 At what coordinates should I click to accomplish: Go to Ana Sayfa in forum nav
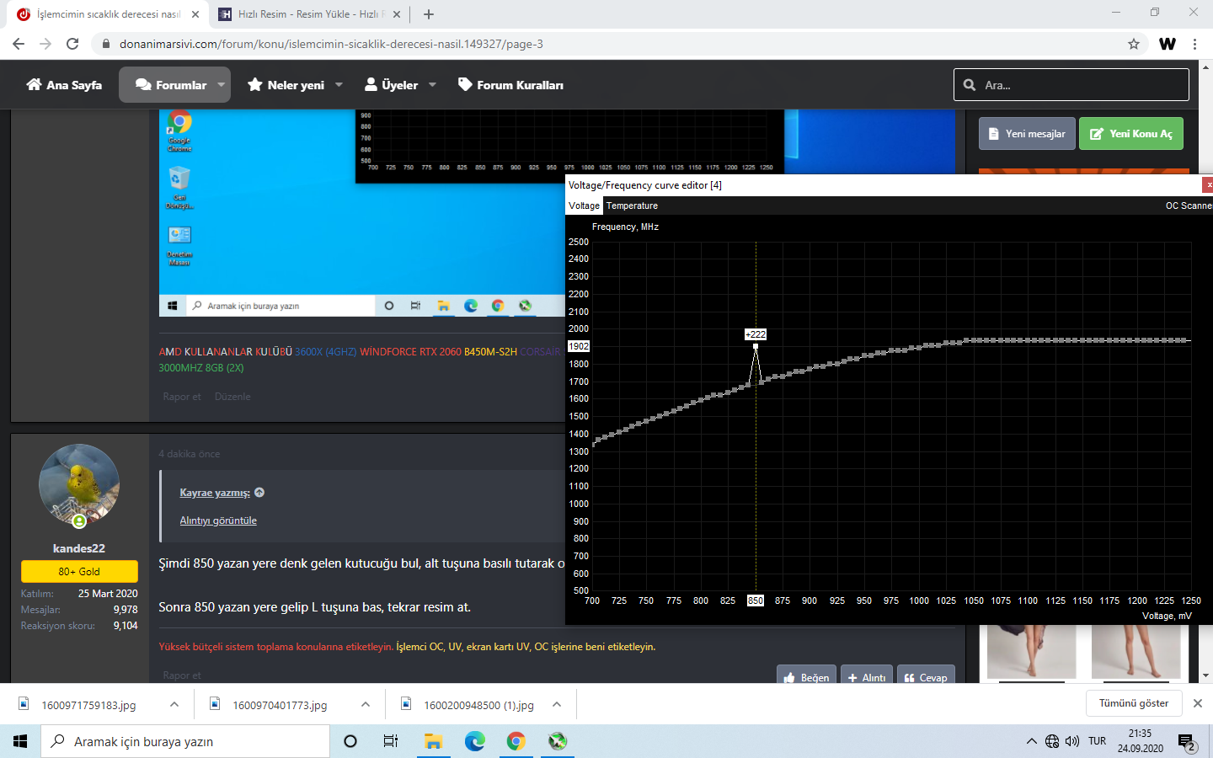click(x=64, y=85)
